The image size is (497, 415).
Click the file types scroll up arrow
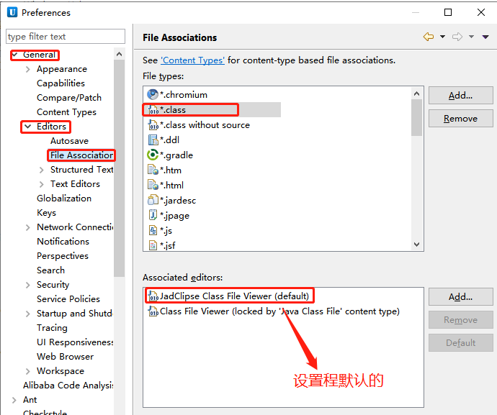click(417, 94)
